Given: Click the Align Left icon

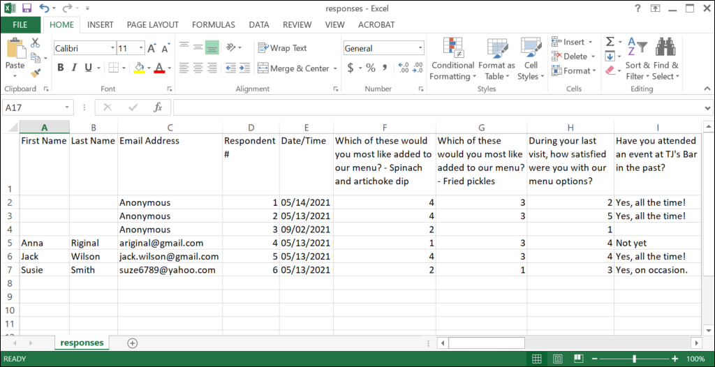Looking at the screenshot, I should click(184, 68).
